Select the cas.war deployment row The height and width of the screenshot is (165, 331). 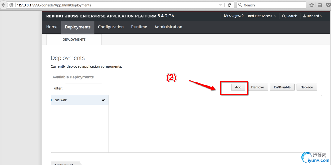point(80,100)
